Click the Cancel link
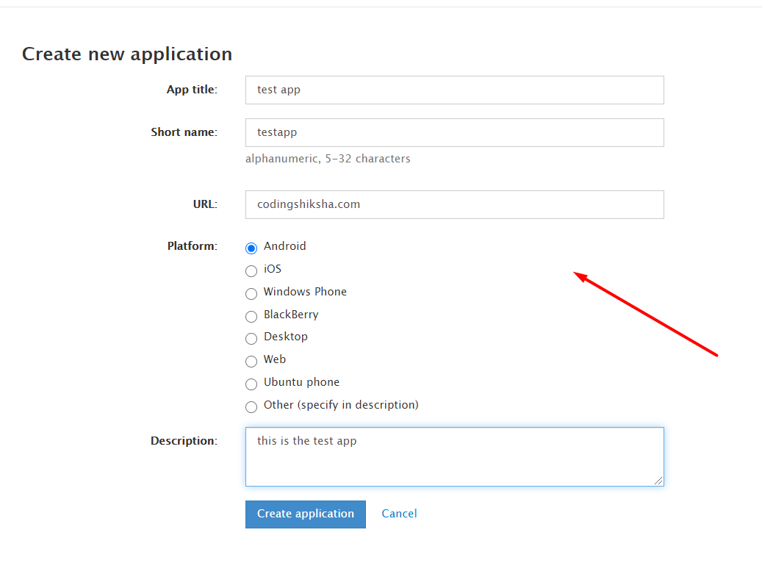Screen dimensions: 762x574 pos(399,514)
